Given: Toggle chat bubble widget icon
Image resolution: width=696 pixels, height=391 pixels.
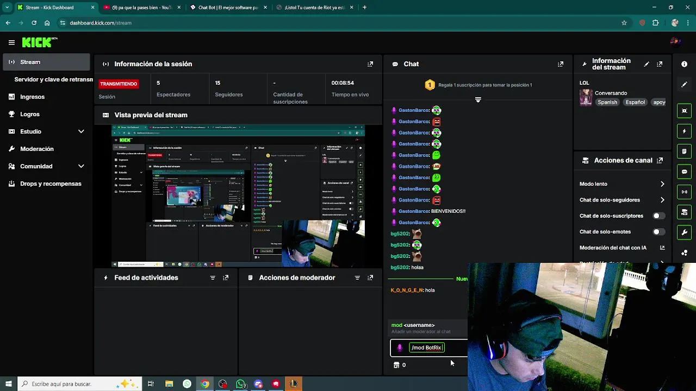Looking at the screenshot, I should [x=684, y=172].
